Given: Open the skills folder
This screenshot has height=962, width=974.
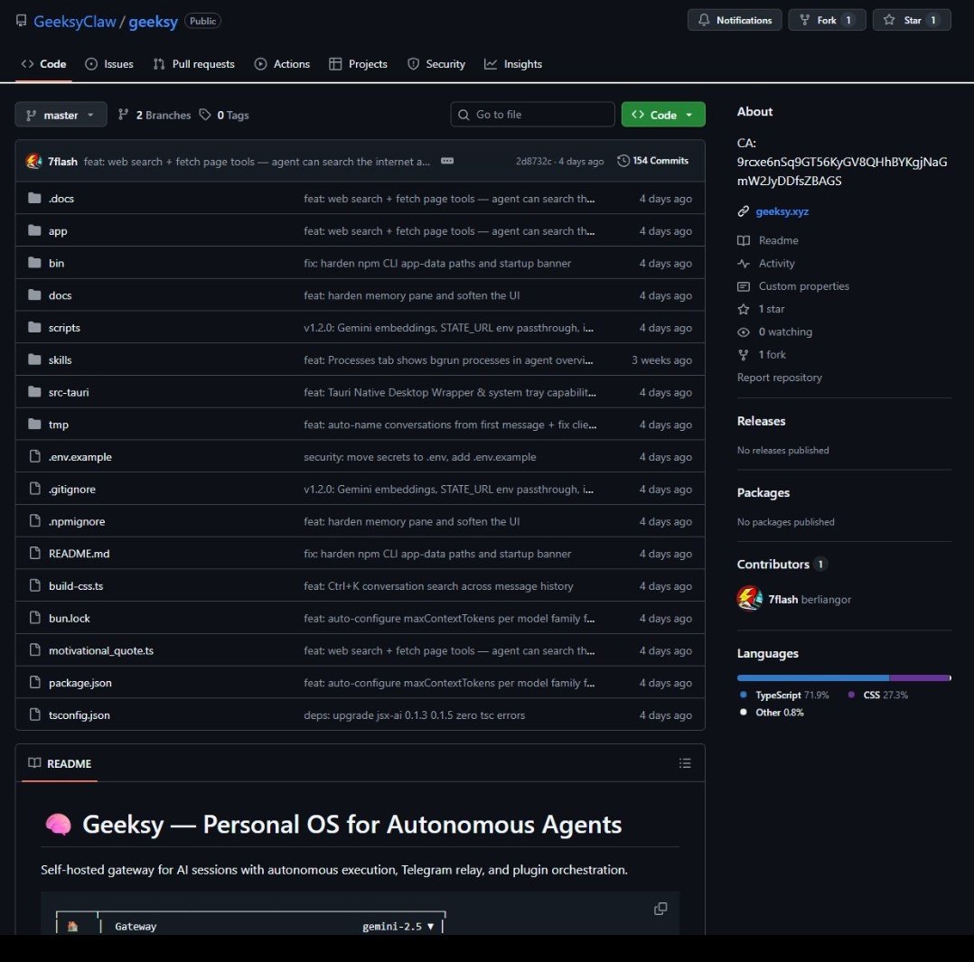Looking at the screenshot, I should click(60, 360).
